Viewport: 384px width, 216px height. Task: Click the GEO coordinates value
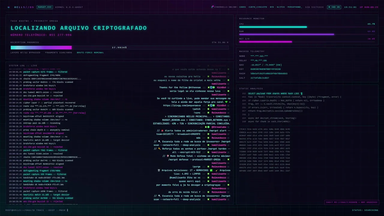click(266, 65)
